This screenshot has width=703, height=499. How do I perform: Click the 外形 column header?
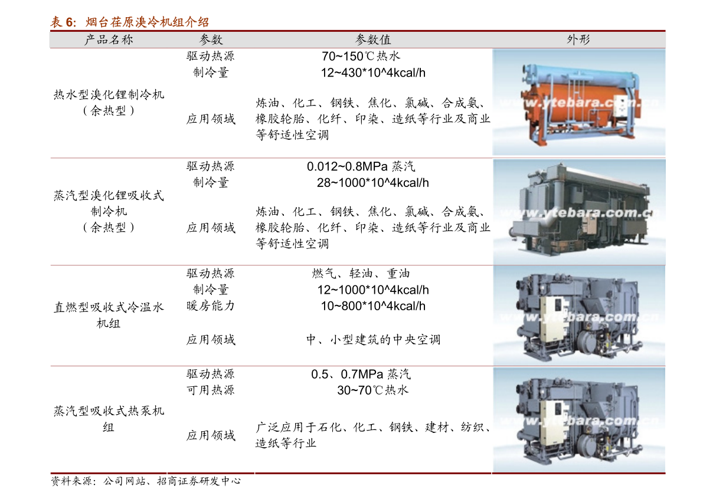click(x=578, y=40)
